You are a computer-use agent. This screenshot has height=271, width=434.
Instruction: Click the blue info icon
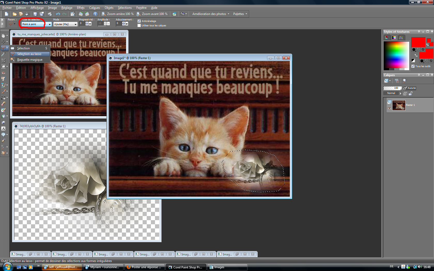pyautogui.click(x=95, y=14)
